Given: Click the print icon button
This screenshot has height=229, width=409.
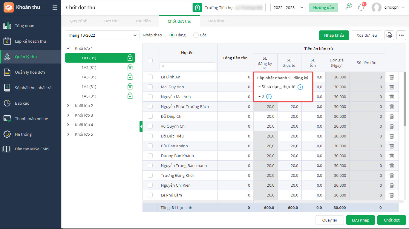Looking at the screenshot, I should point(389,35).
